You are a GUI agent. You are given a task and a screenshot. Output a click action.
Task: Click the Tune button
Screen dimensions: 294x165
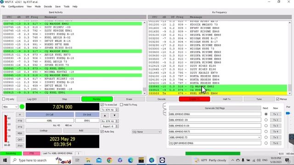tap(259, 99)
